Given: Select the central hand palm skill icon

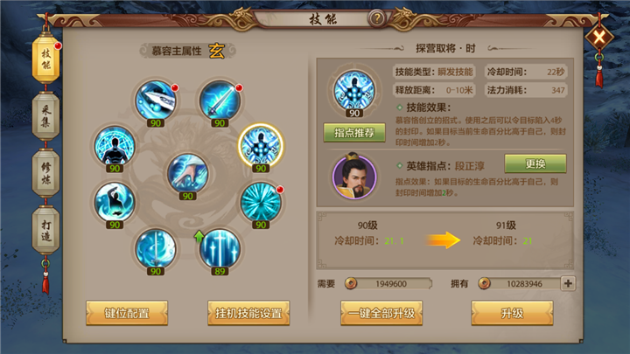Looking at the screenshot, I should (187, 173).
